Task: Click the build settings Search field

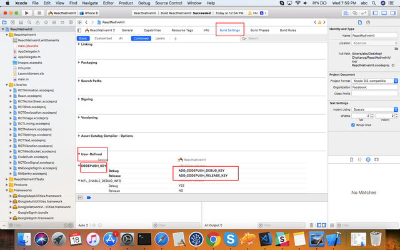Action: [x=283, y=38]
